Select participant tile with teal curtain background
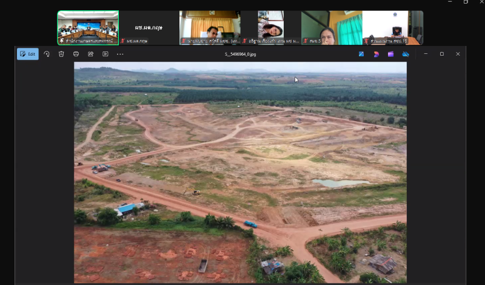The image size is (485, 285). 332,27
